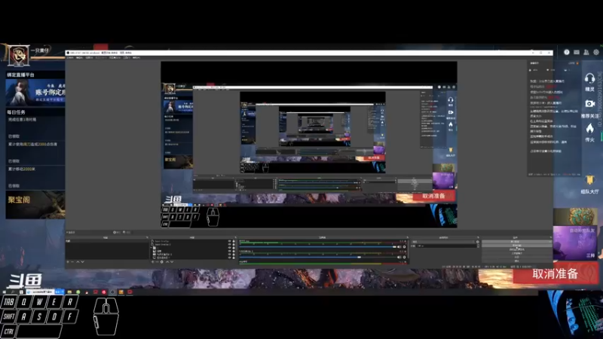
Task: Open OBS 文件 menu
Action: (70, 58)
